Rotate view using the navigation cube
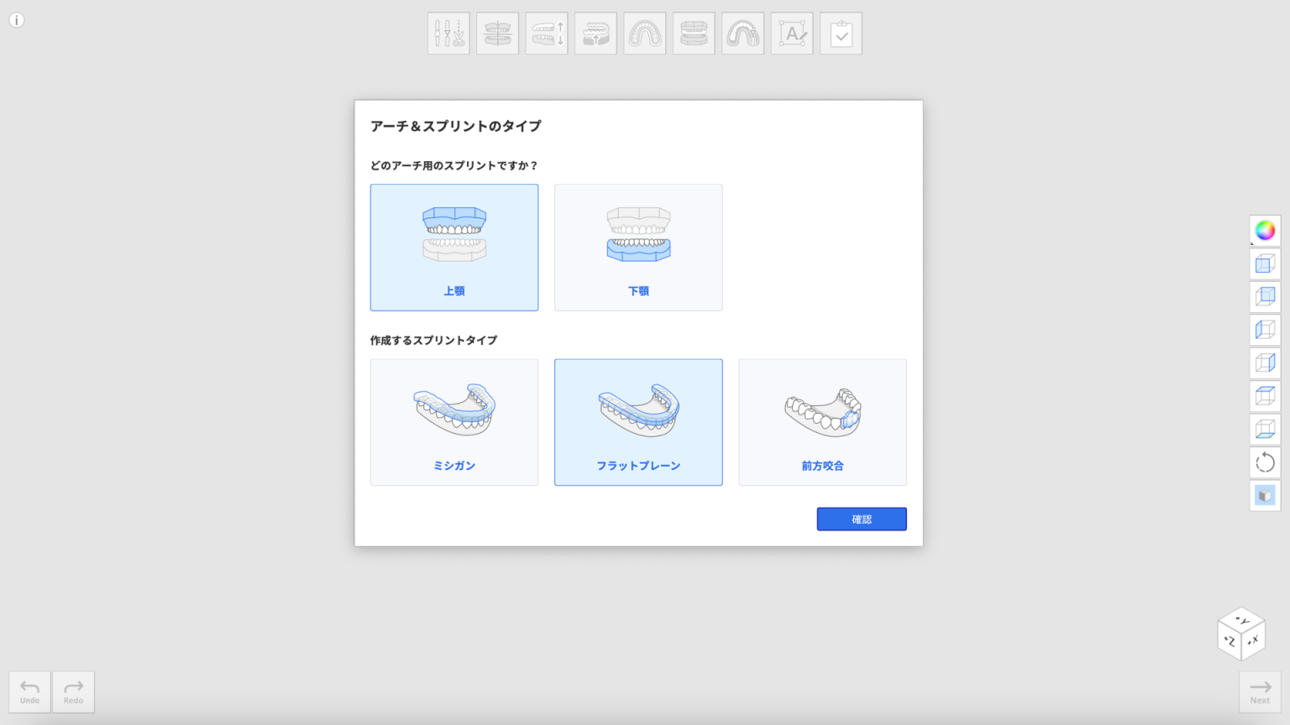 point(1240,634)
